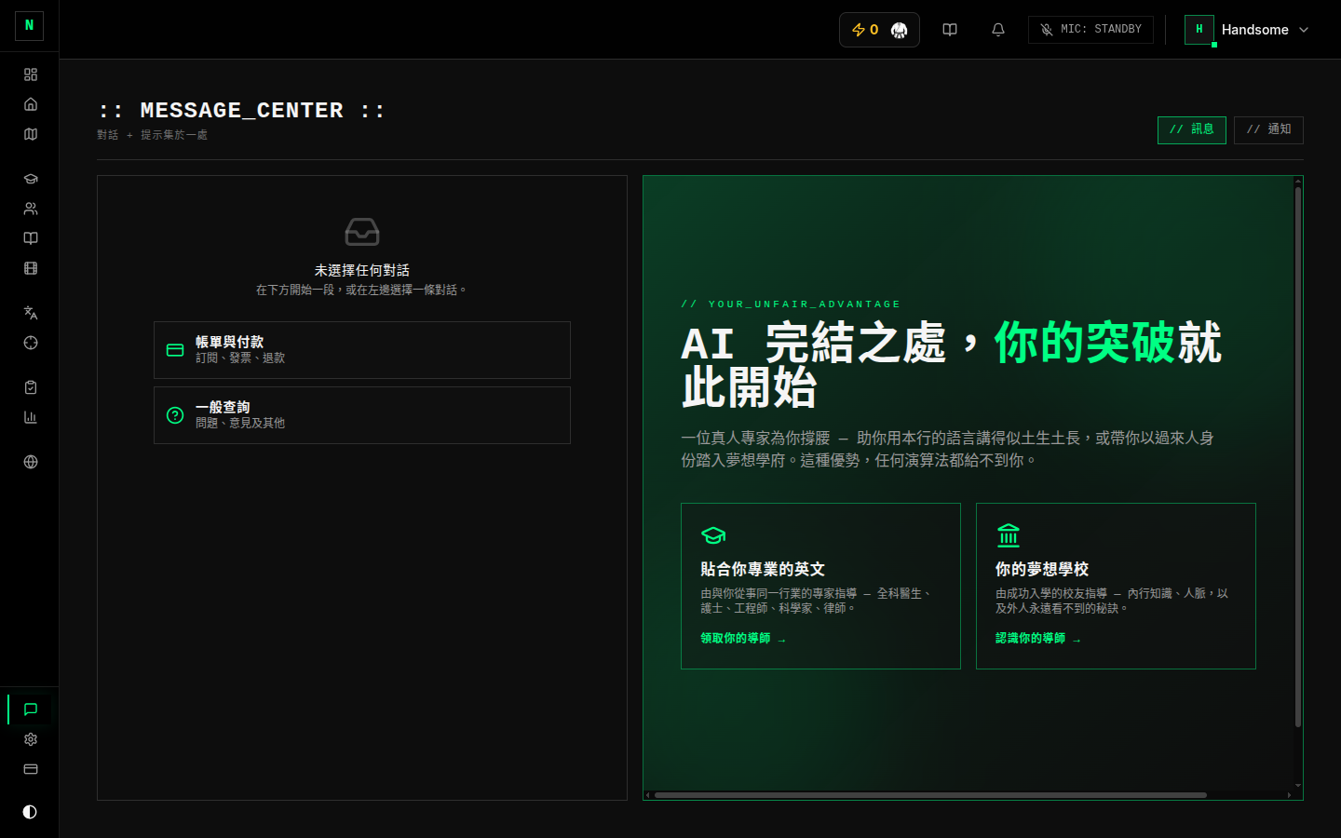
Task: Open the translate languages sidebar icon
Action: tap(31, 313)
